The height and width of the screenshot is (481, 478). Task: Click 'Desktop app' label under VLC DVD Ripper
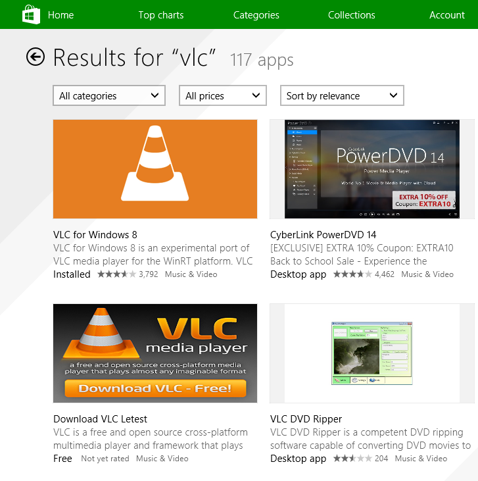pyautogui.click(x=298, y=459)
